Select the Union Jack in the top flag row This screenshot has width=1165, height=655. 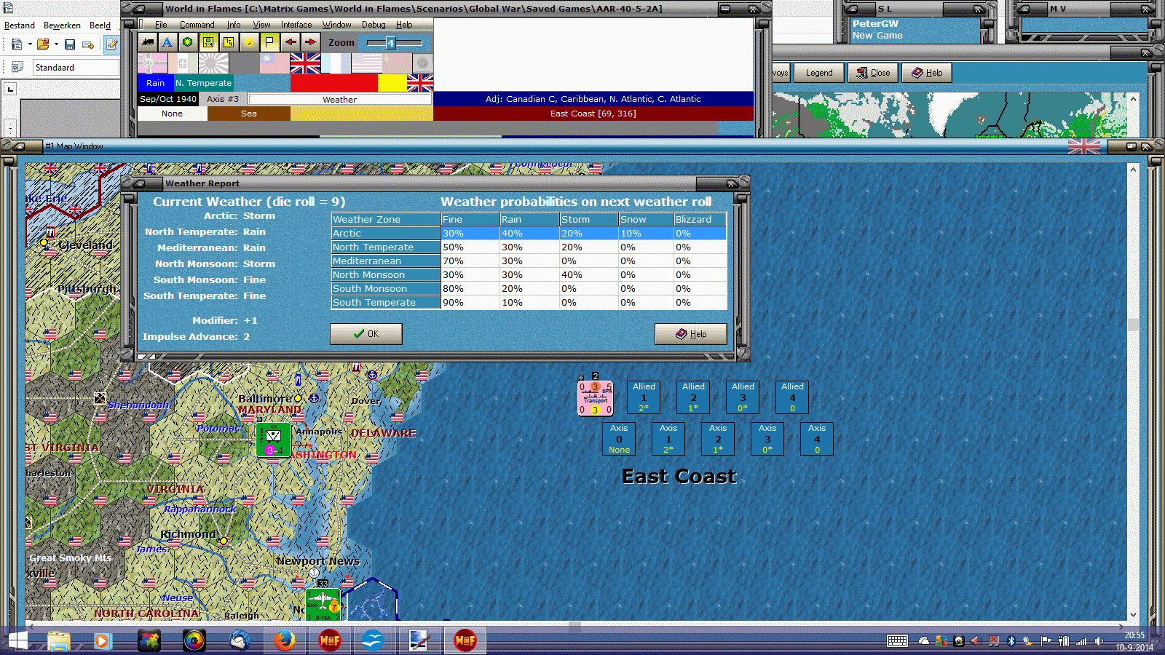point(305,63)
